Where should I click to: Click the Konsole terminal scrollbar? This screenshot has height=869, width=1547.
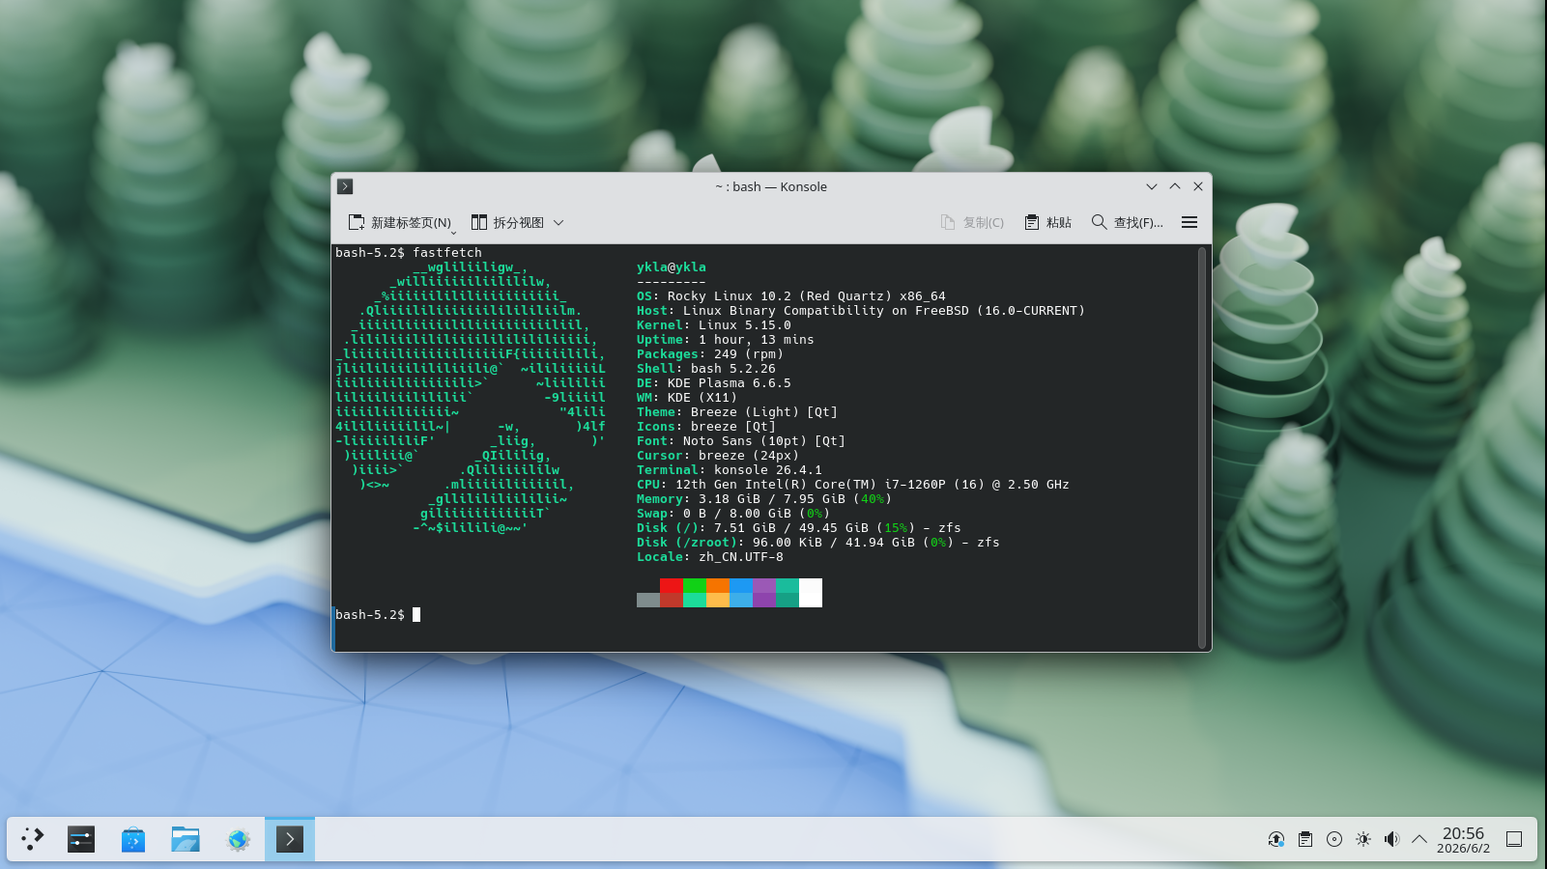pyautogui.click(x=1202, y=448)
